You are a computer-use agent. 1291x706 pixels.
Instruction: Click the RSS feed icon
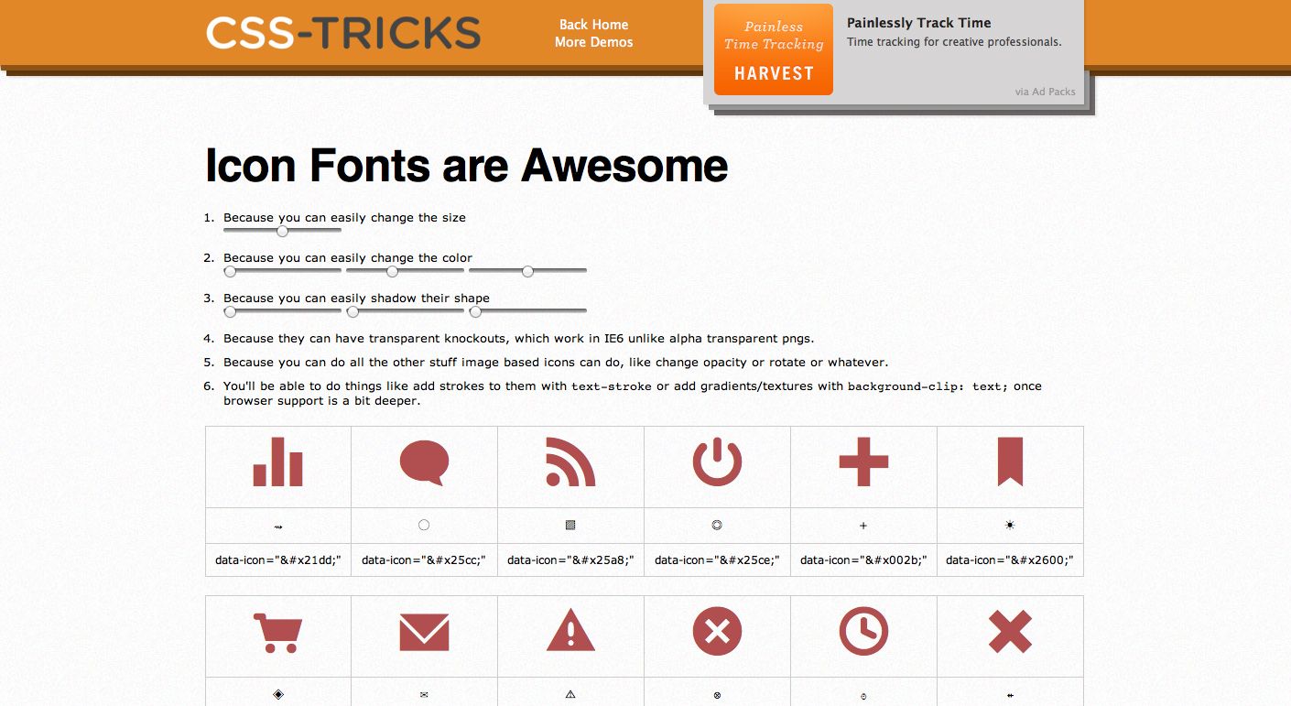pyautogui.click(x=570, y=463)
